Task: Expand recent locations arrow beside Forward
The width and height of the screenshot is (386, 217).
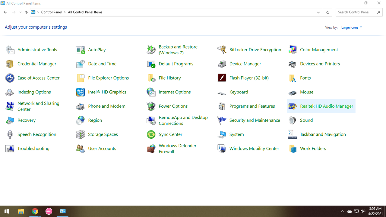Action: (x=20, y=12)
